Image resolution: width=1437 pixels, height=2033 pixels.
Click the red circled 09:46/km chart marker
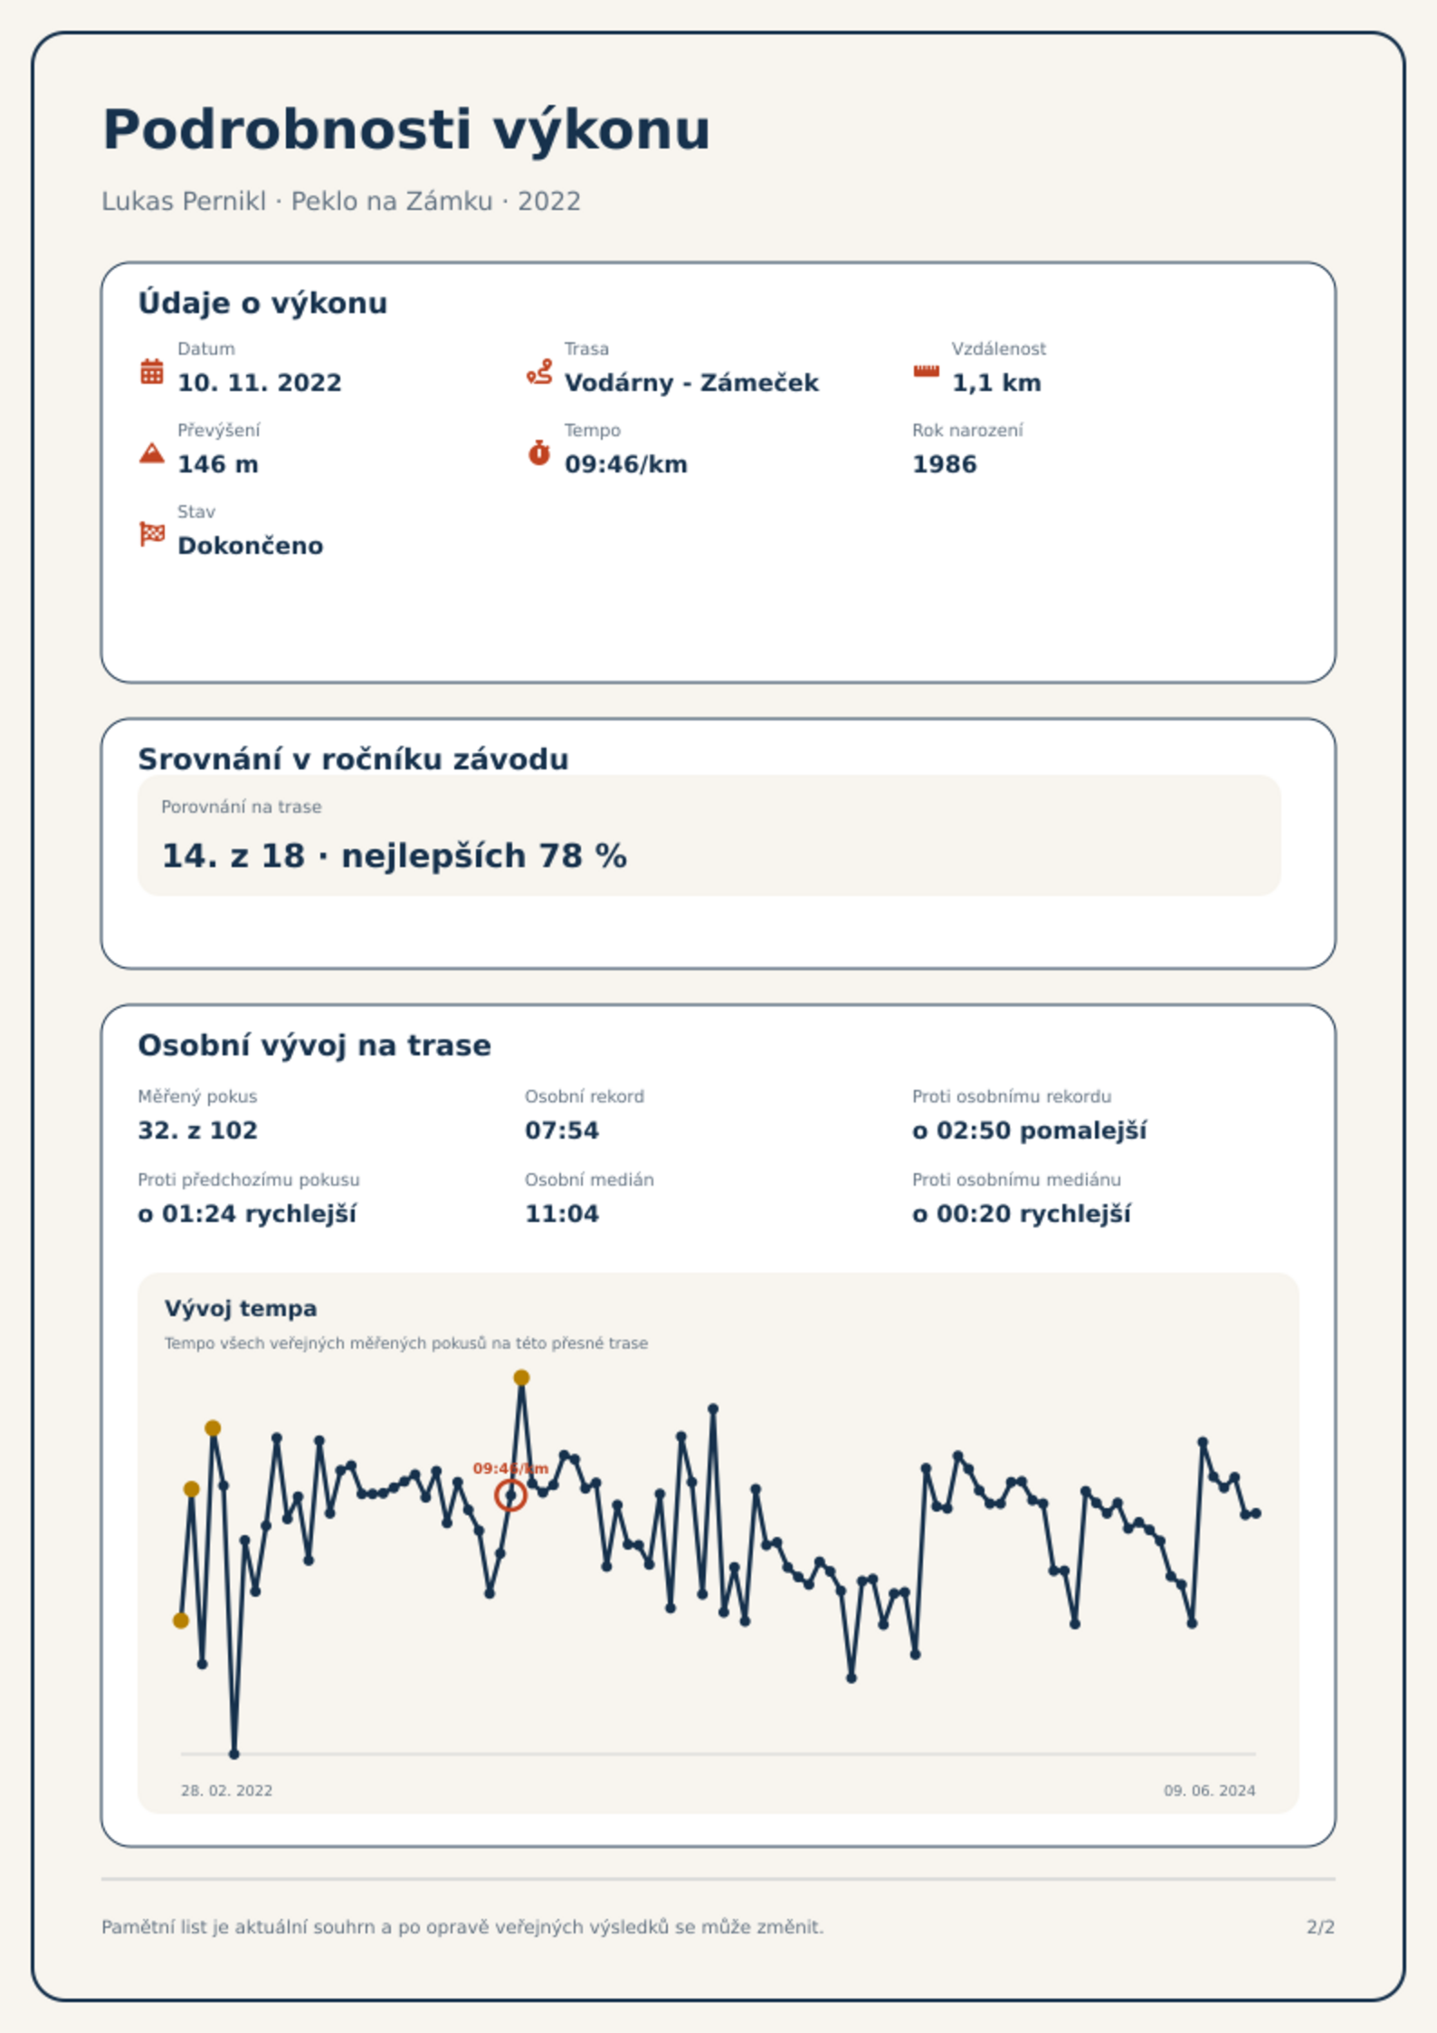510,1495
